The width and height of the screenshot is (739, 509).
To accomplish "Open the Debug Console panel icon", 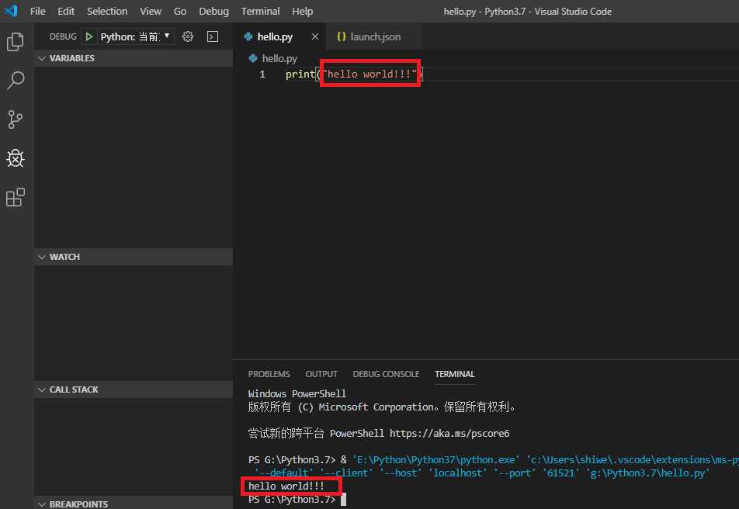I will click(x=213, y=36).
